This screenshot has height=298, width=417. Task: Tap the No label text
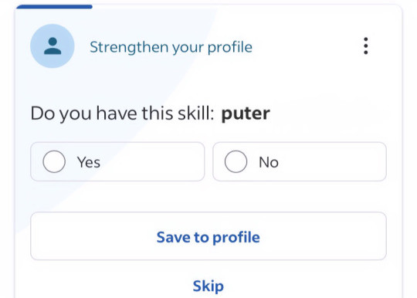pos(269,162)
